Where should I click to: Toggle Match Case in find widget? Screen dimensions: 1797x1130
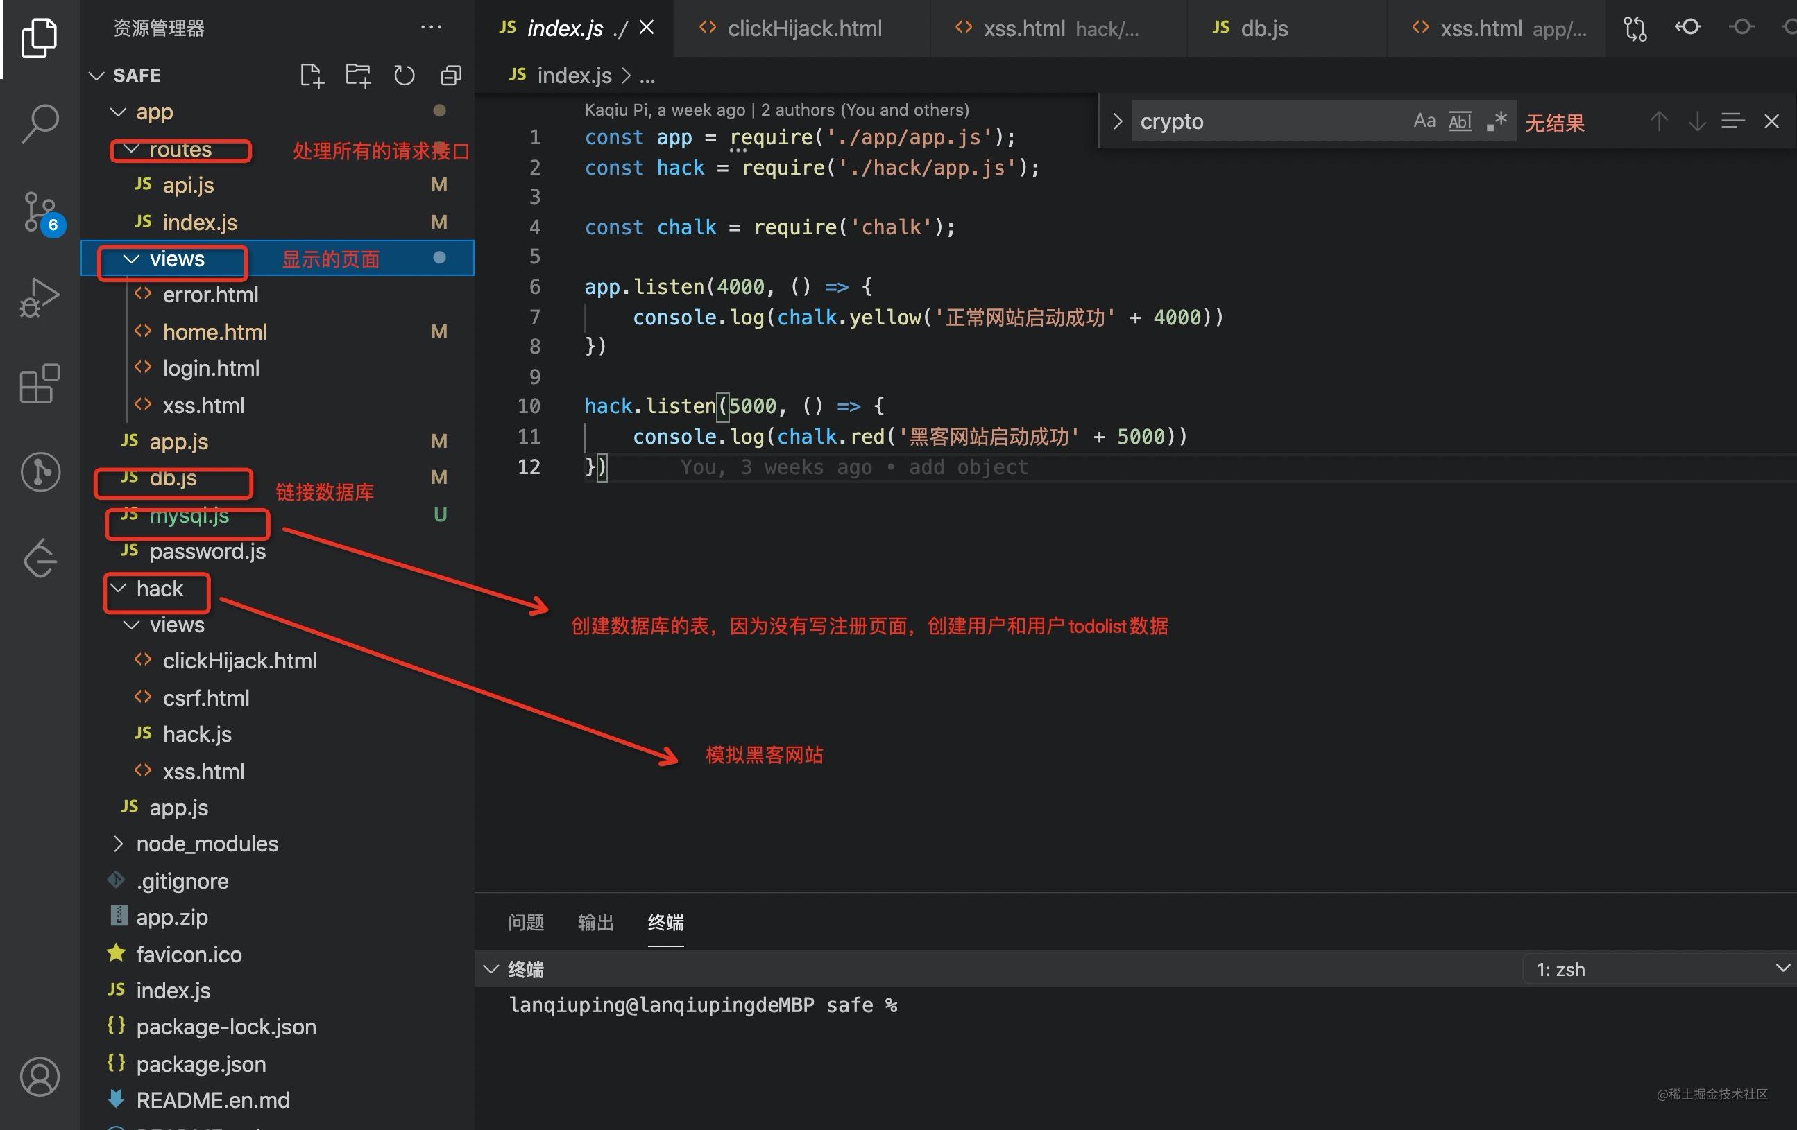[x=1424, y=121]
